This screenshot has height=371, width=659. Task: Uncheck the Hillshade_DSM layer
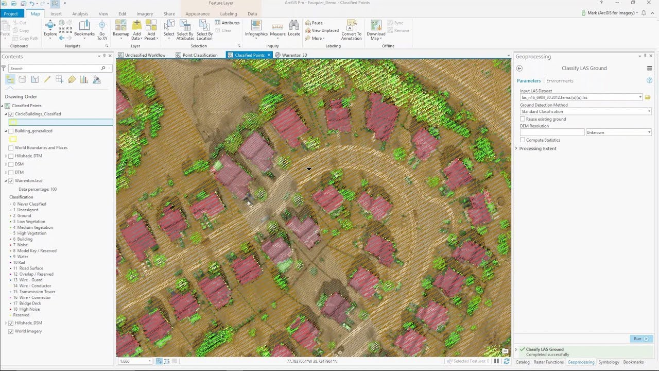(x=11, y=323)
